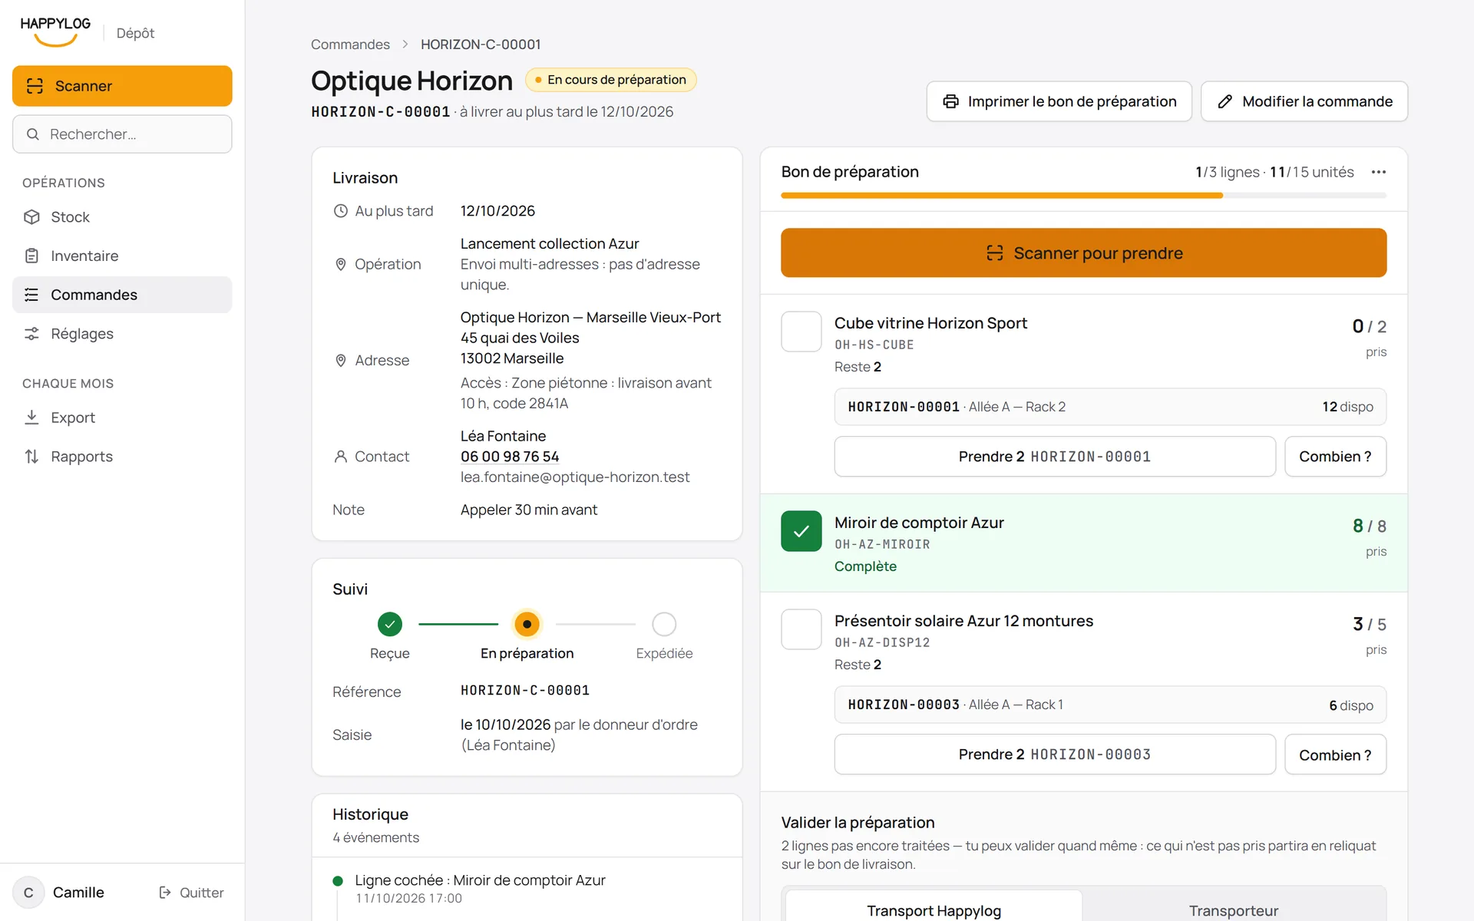Image resolution: width=1474 pixels, height=921 pixels.
Task: Select location HORIZON-00003 Allée A Rack 1
Action: tap(1110, 705)
